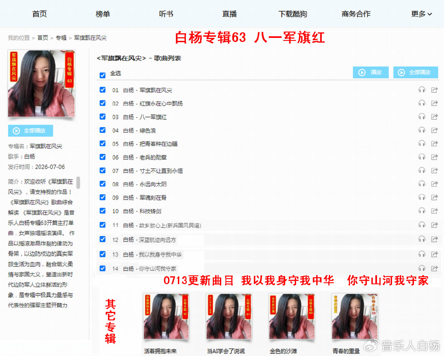Click headphone icon for 八一军旗红

(422, 117)
